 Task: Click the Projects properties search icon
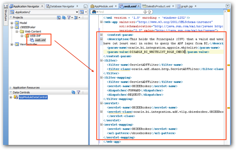(59, 18)
